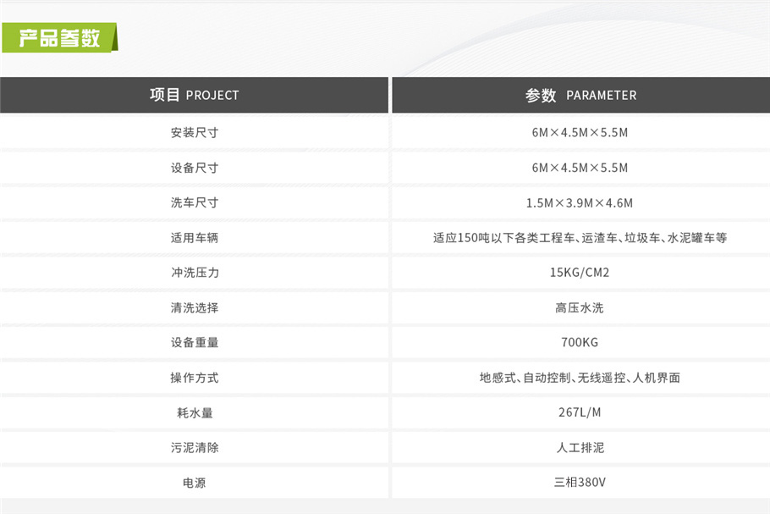Click the 耗水量 row label
This screenshot has height=514, width=770.
point(194,413)
